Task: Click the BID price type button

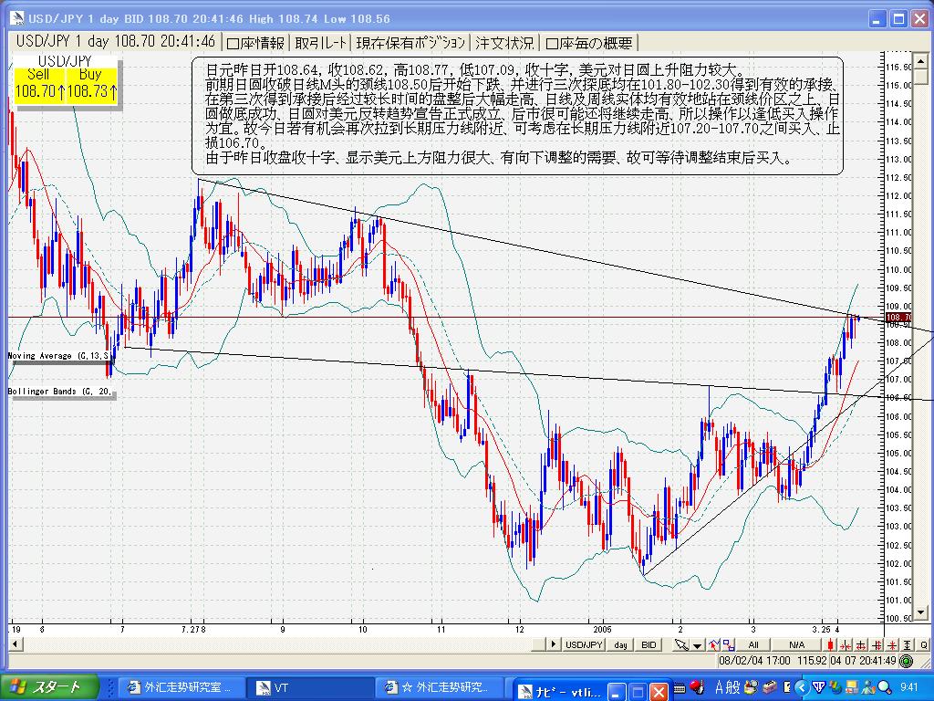Action: coord(649,644)
